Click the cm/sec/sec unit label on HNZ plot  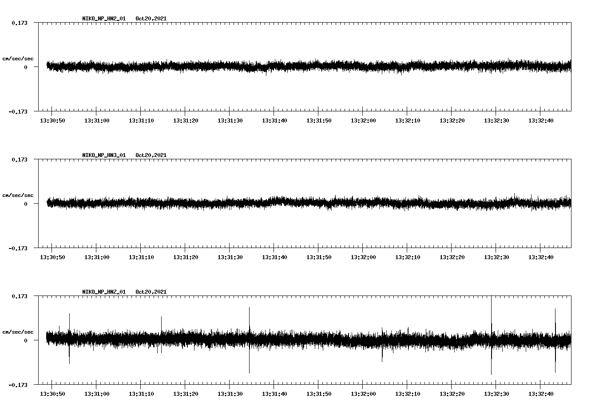click(x=18, y=332)
